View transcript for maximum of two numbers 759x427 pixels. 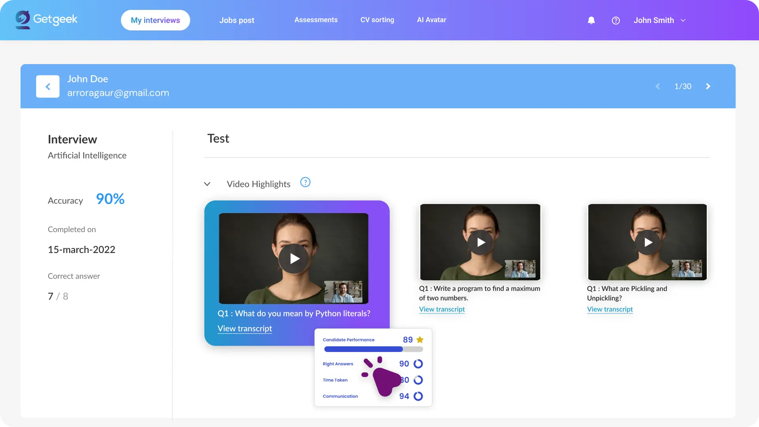(x=442, y=309)
